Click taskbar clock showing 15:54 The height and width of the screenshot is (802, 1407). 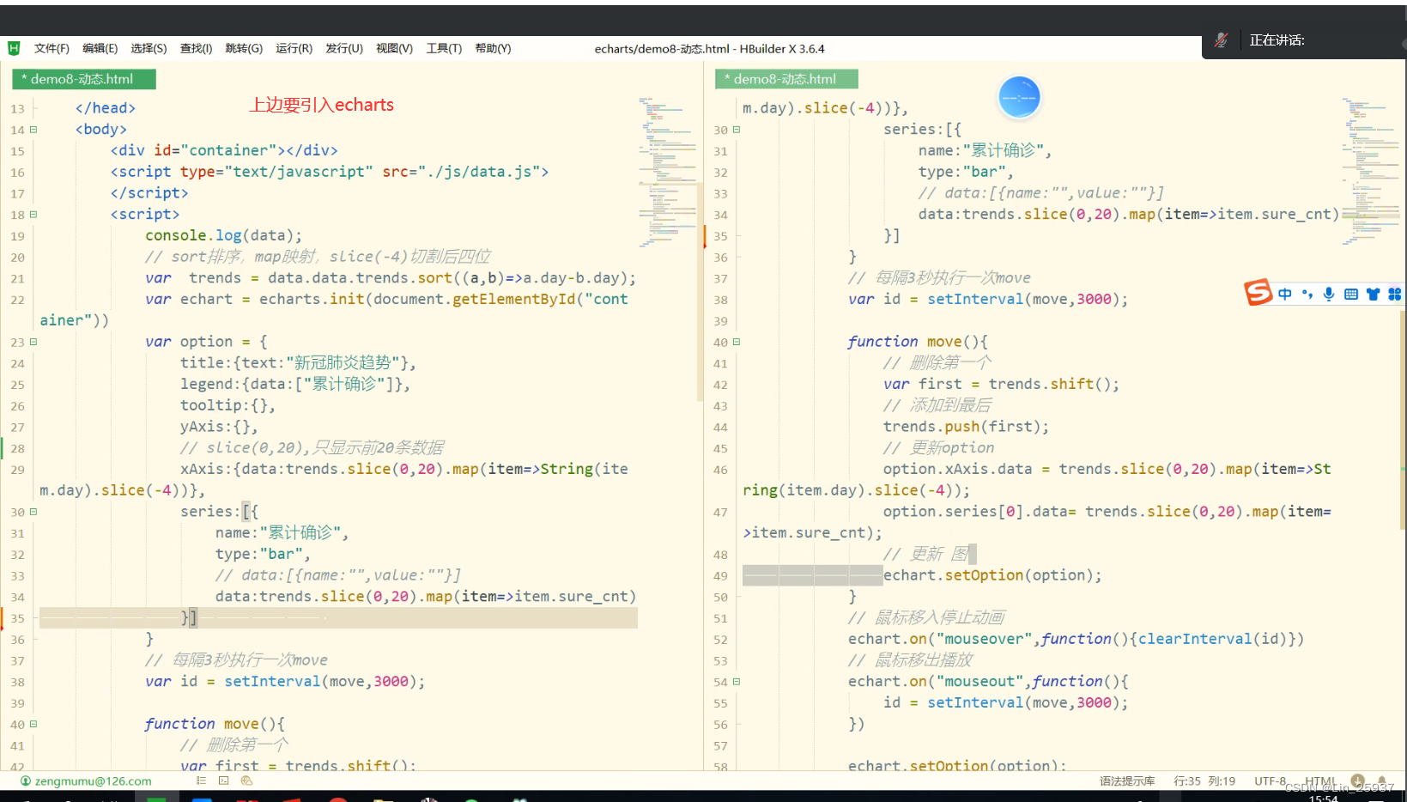pos(1323,798)
